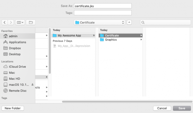Open the column view options dropdown
Screen dimensions: 193x113
[x=20, y=22]
